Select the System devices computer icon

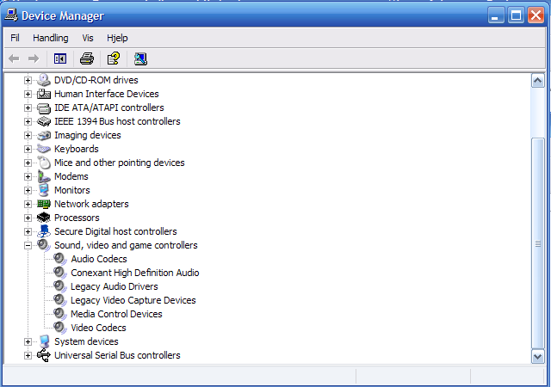[x=44, y=341]
